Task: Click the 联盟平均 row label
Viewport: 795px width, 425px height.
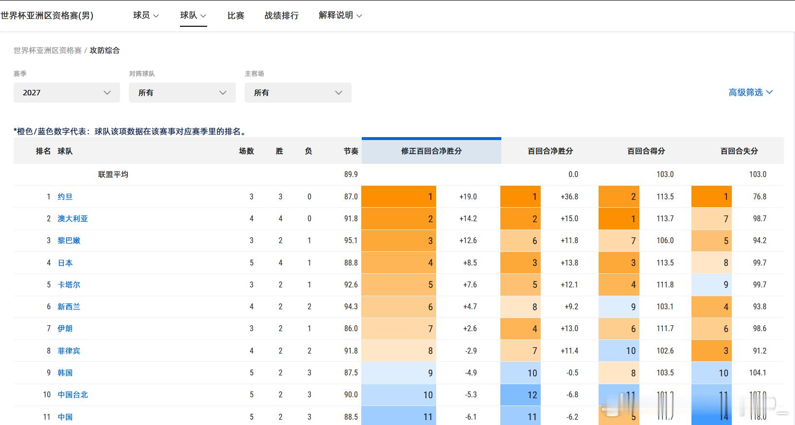Action: [x=113, y=174]
